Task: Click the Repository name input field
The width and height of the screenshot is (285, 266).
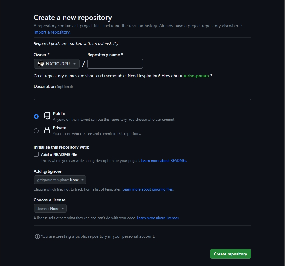Action: pyautogui.click(x=115, y=64)
